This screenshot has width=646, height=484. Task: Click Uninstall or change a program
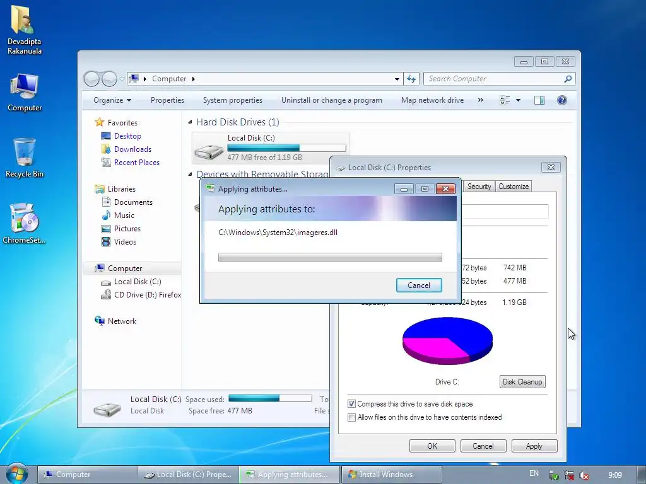pos(332,100)
